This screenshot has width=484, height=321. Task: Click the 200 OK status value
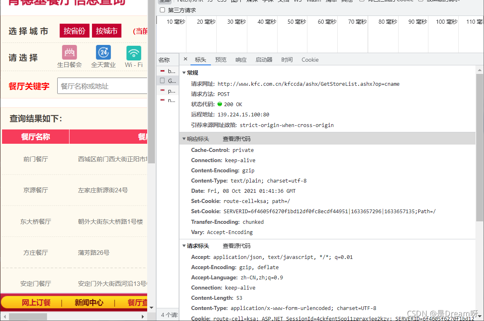(233, 104)
